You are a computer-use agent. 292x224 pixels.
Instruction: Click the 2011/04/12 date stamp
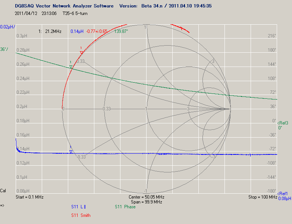[x=26, y=13]
